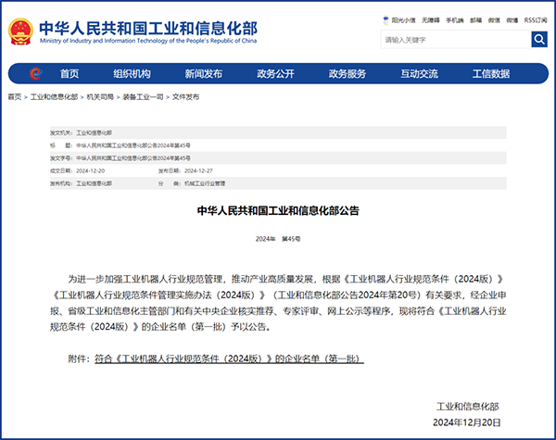Image resolution: width=556 pixels, height=440 pixels.
Task: Click the 请输入关键字 search input field
Action: point(454,39)
